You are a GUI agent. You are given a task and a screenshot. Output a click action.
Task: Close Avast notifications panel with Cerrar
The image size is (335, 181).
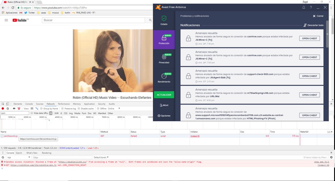click(318, 16)
